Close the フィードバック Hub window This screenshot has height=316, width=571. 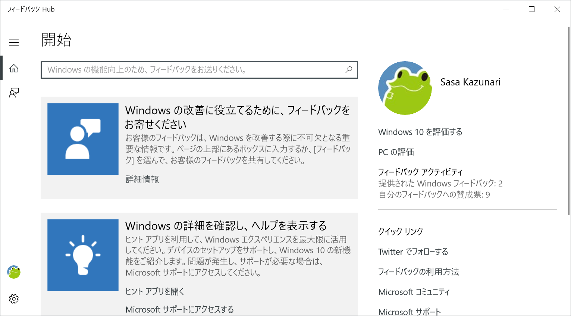[557, 9]
